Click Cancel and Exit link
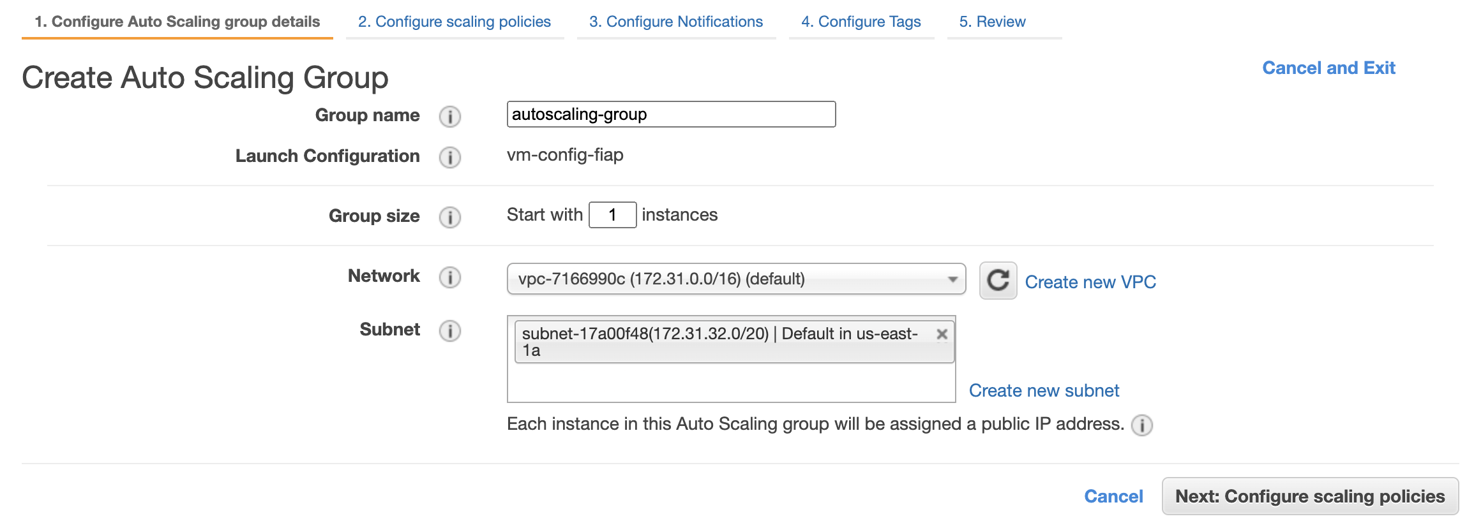This screenshot has width=1467, height=528. (1328, 68)
